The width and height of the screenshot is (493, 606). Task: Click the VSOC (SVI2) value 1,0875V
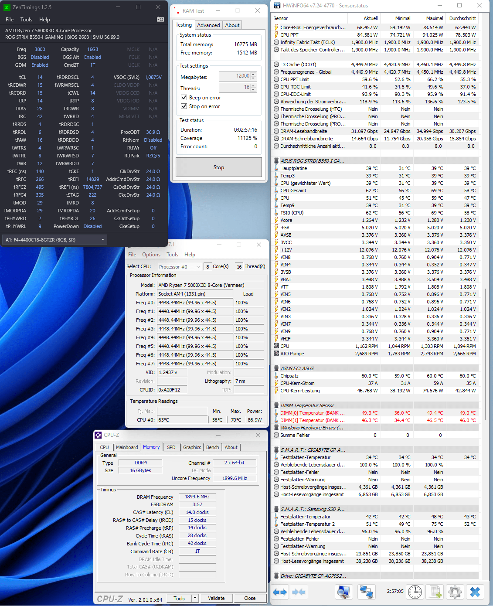point(153,77)
